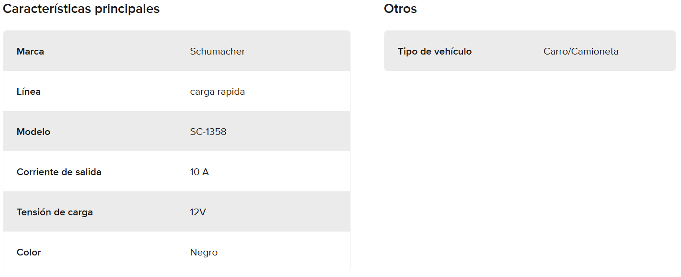
Task: Select the Tensión de carga label
Action: [x=55, y=212]
